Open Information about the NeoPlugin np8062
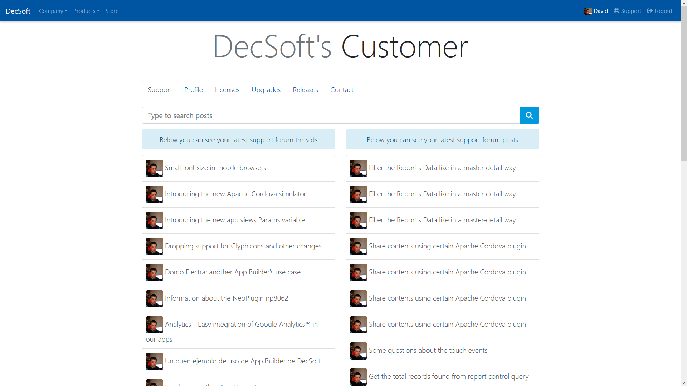 (x=226, y=298)
